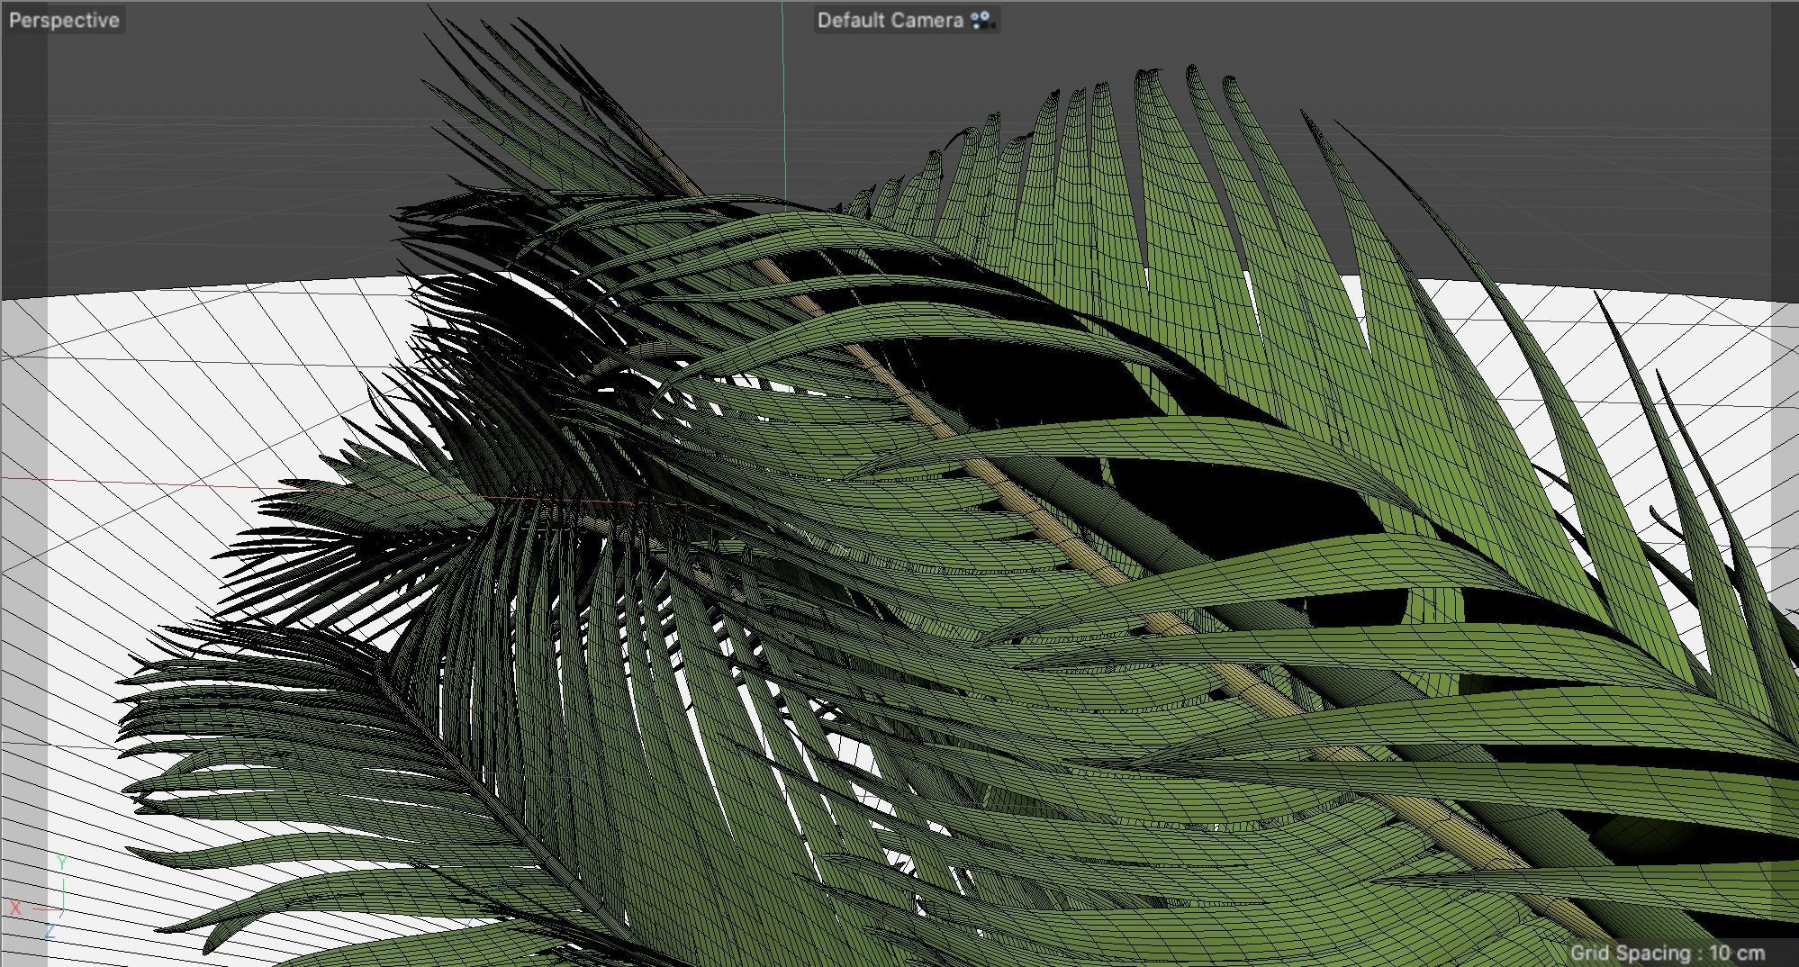Click the Default Camera label
This screenshot has height=967, width=1799.
coord(890,20)
